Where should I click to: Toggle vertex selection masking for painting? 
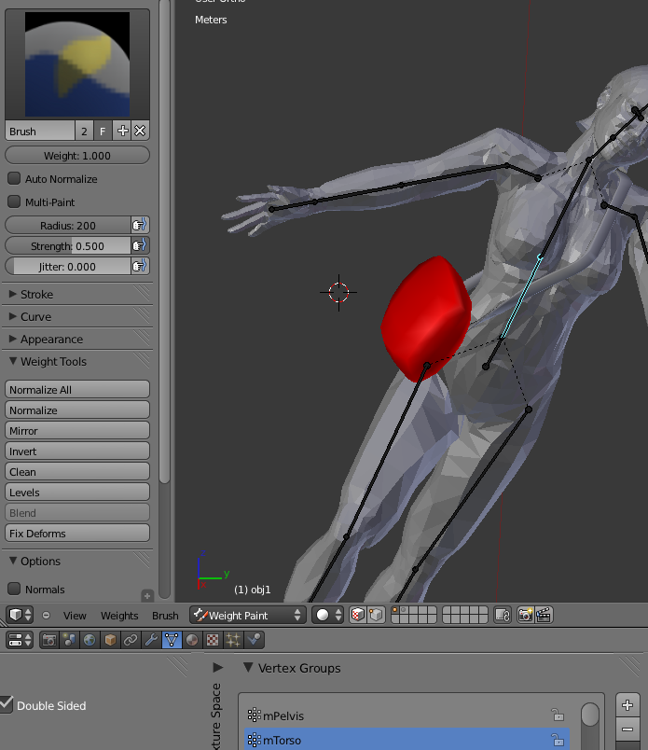[377, 615]
